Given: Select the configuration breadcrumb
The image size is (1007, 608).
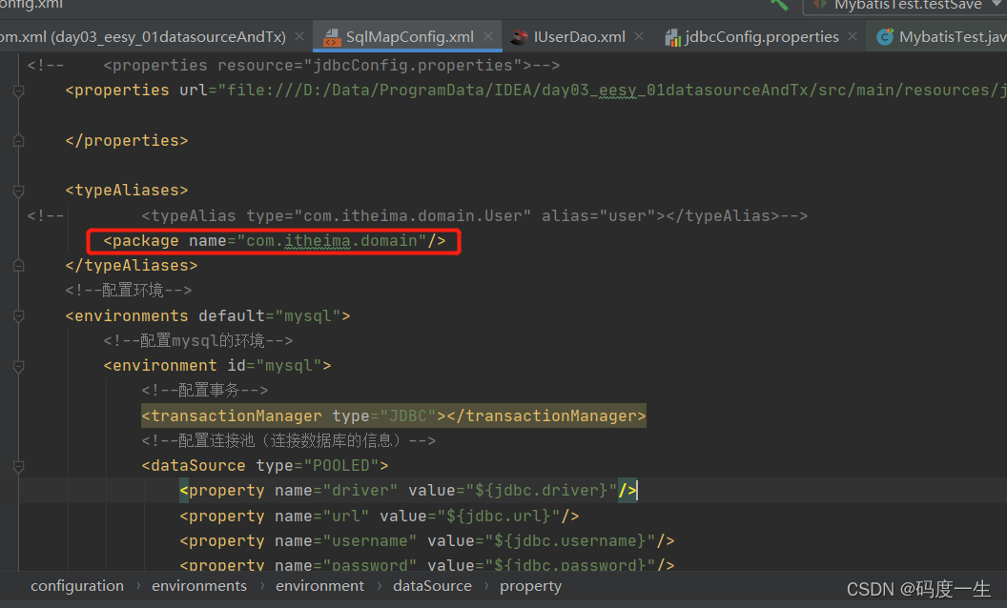Looking at the screenshot, I should click(77, 586).
